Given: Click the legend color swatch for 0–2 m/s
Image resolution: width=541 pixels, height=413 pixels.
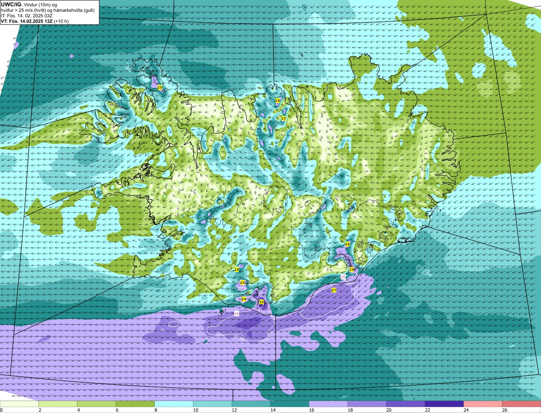Looking at the screenshot, I should [x=19, y=404].
